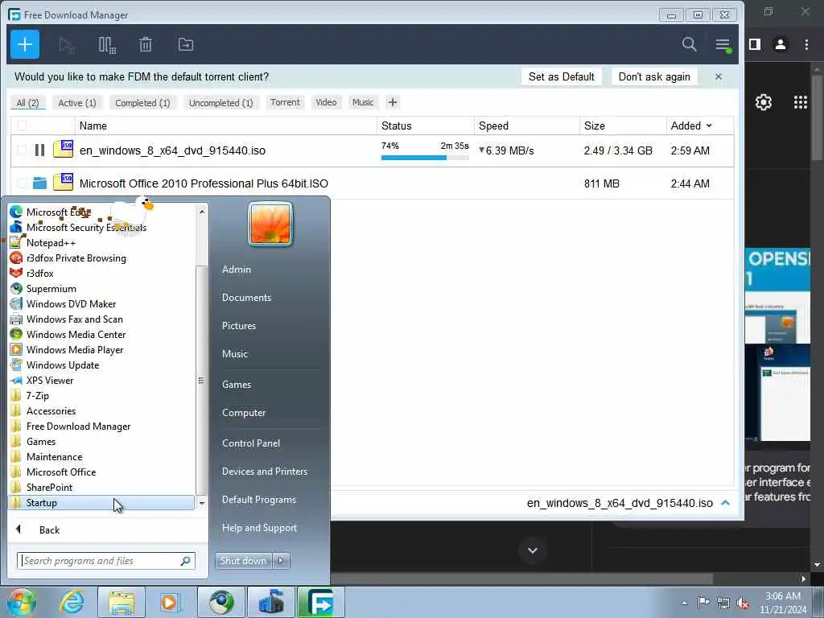The width and height of the screenshot is (824, 618).
Task: Click Don't ask again button
Action: pyautogui.click(x=654, y=76)
